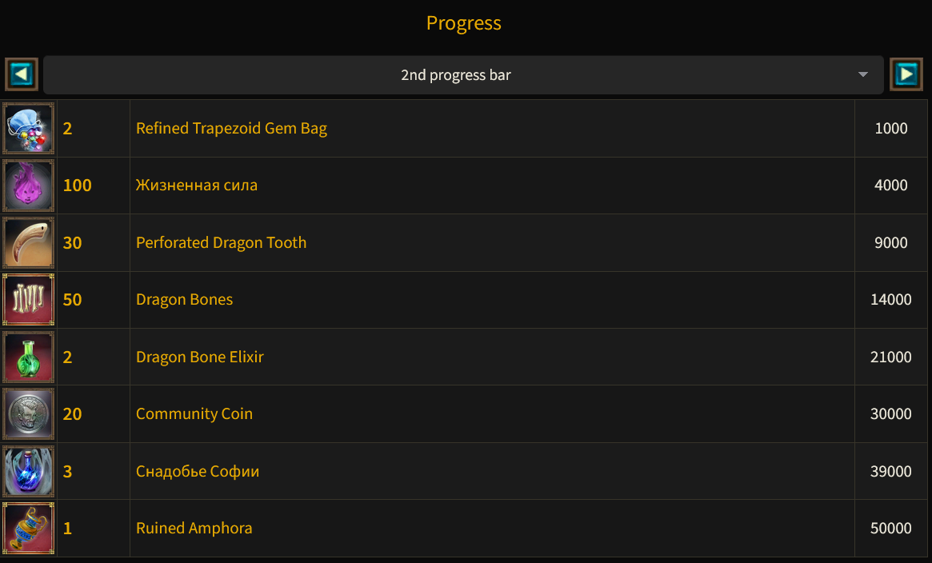
Task: Click the Dragon Bones item name
Action: (x=184, y=299)
